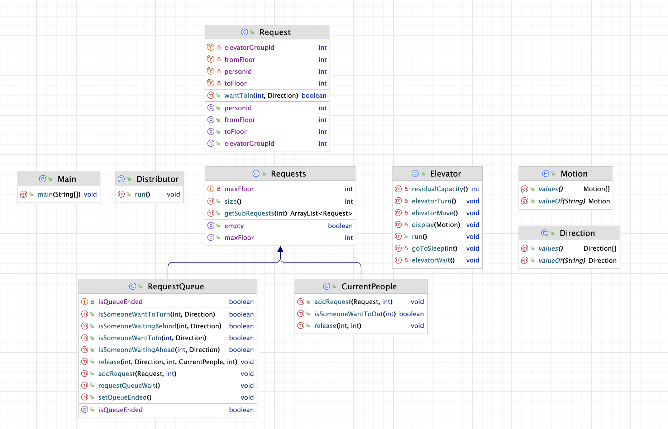Screen dimensions: 668x429
Task: Click the class icon beside Request title
Action: coord(244,32)
